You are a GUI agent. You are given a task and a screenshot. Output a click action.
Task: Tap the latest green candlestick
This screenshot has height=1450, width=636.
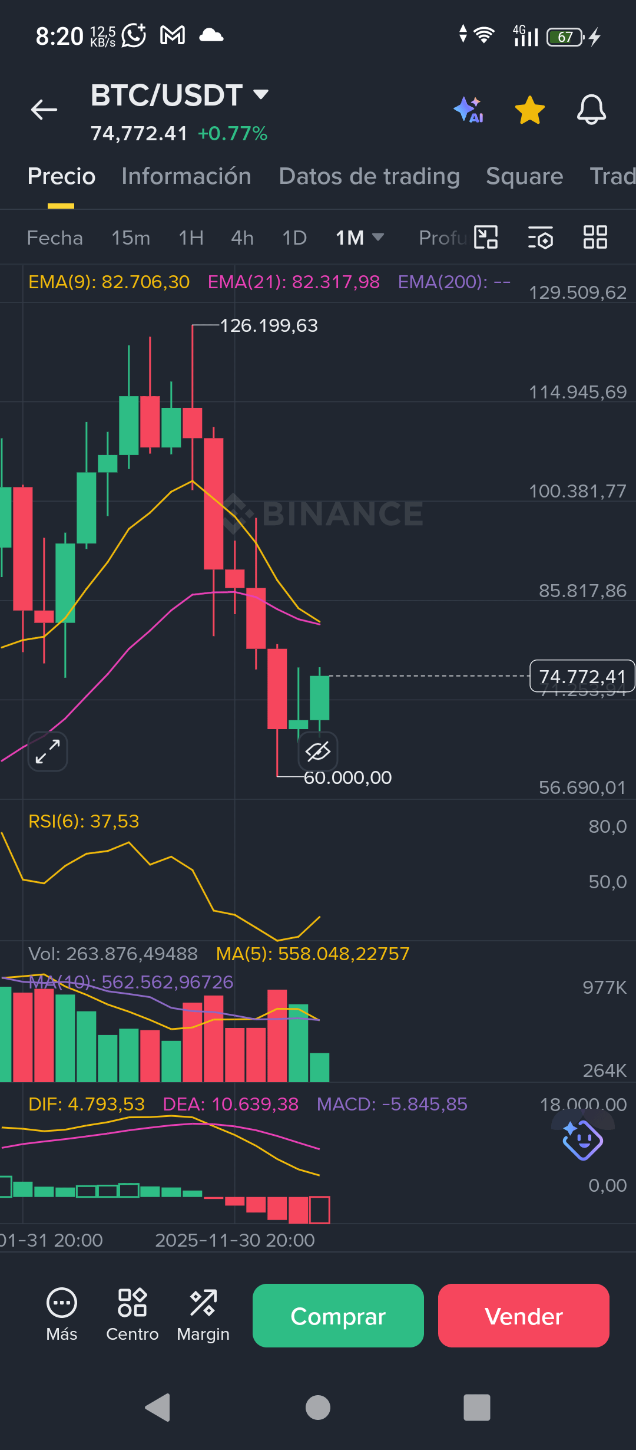319,698
